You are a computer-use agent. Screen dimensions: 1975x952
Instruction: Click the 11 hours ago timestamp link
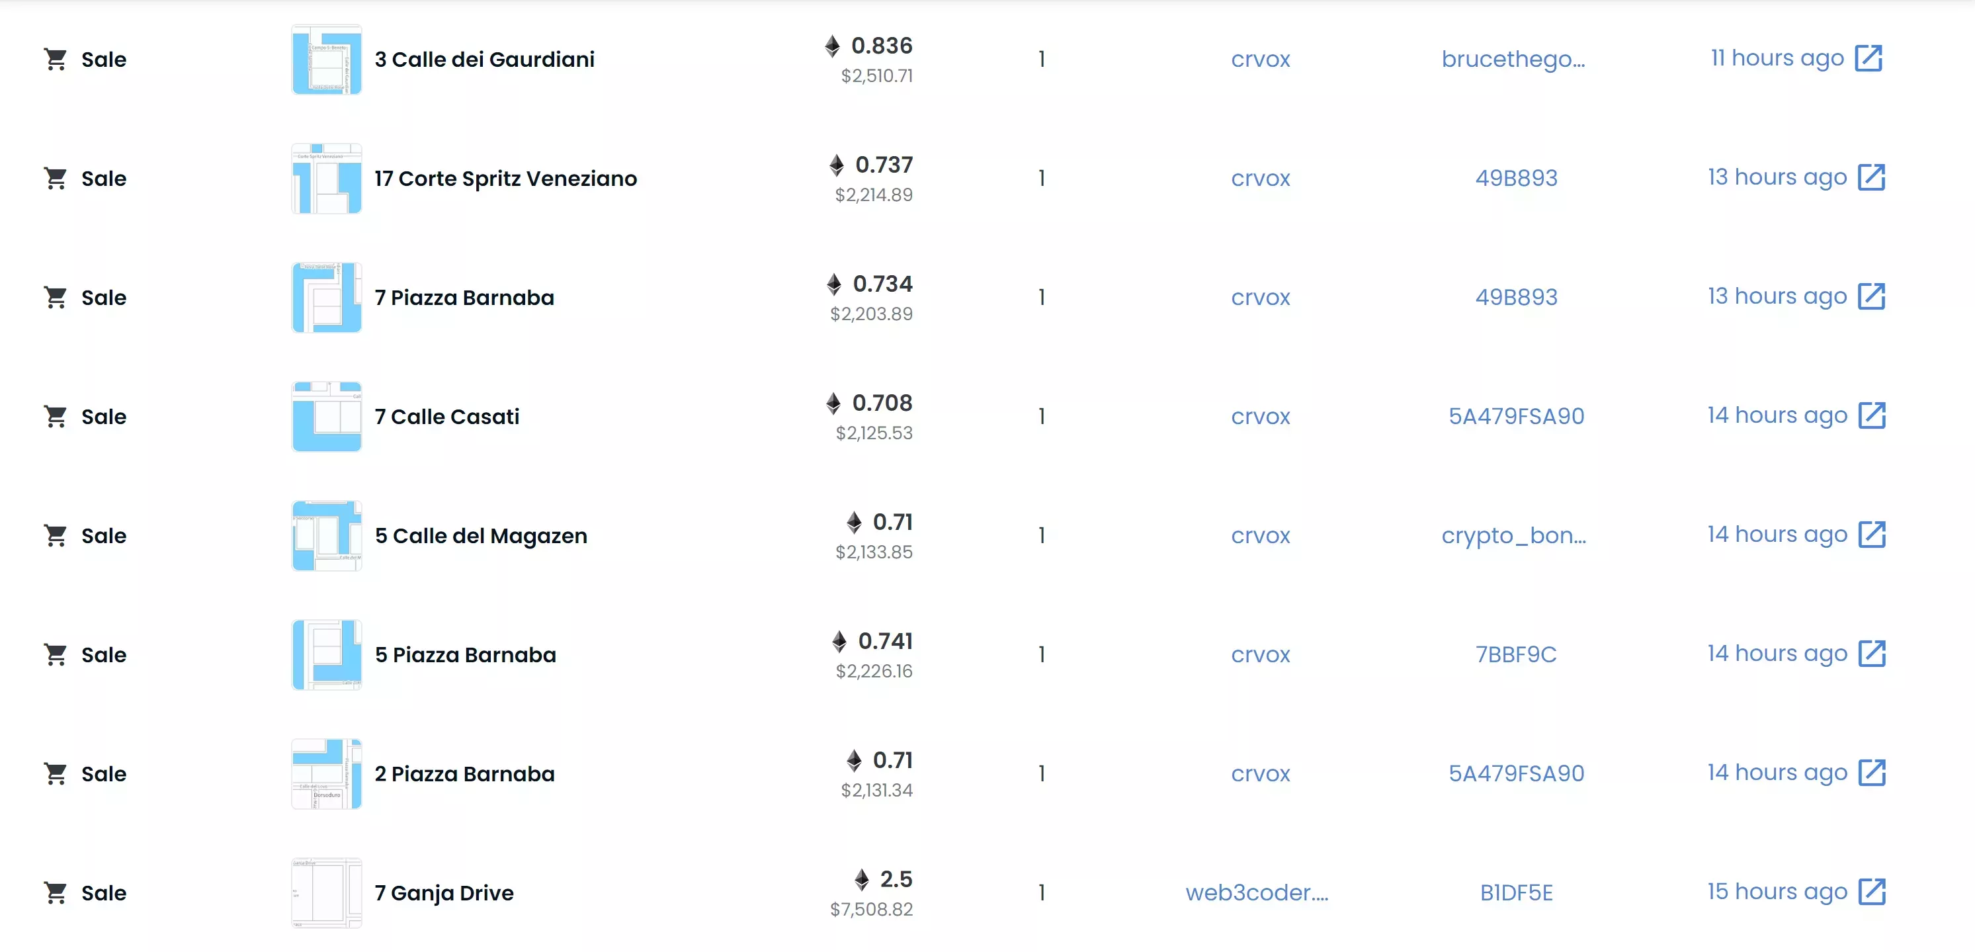coord(1777,58)
